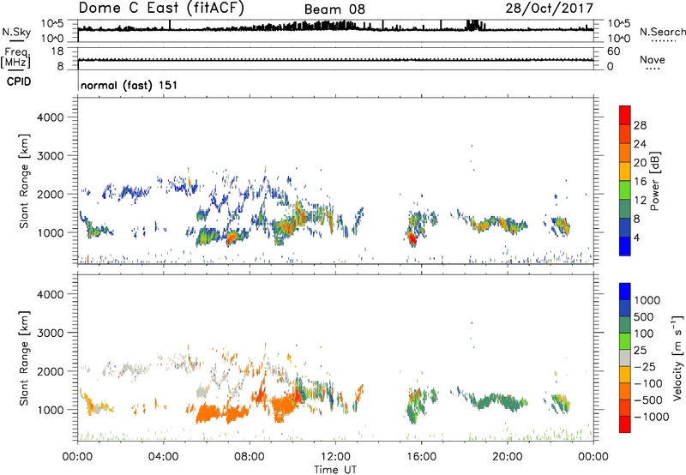Click the left '10^5' sky noise tick
Viewport: 686px width, 475px height.
click(x=52, y=23)
